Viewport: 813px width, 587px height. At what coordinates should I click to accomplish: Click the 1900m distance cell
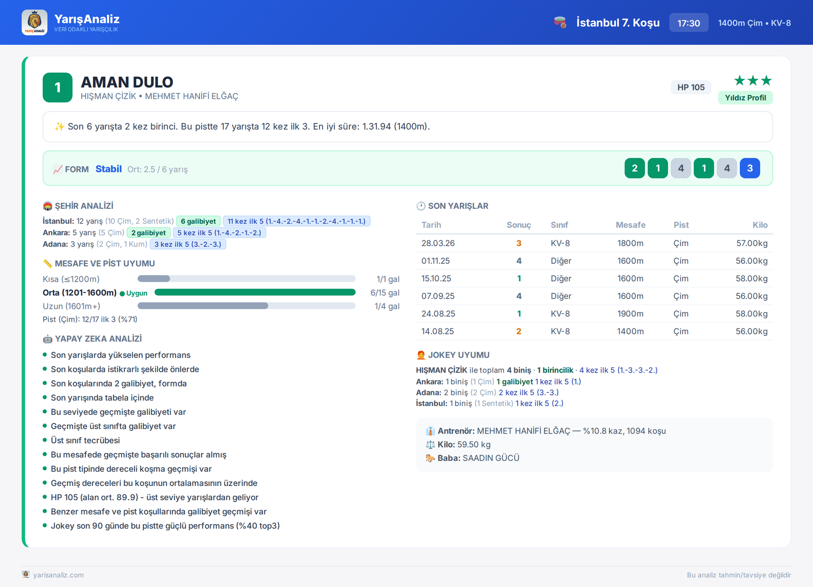click(x=631, y=314)
